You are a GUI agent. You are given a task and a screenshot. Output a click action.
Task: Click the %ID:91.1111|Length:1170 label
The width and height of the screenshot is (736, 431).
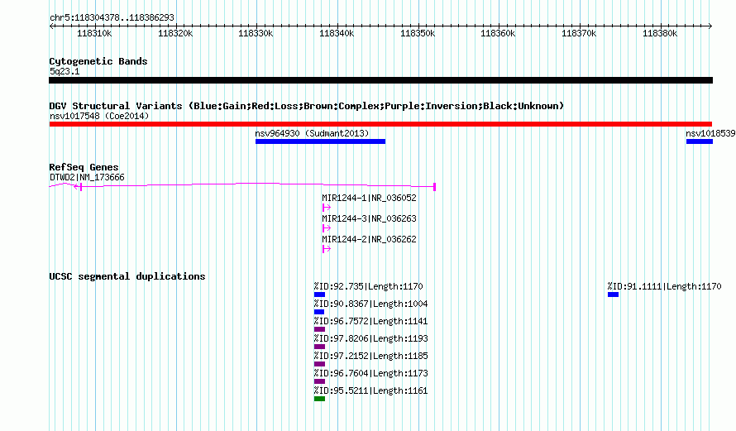coord(664,286)
